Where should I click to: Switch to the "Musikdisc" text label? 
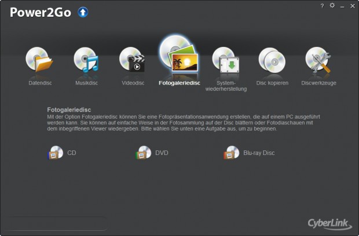[87, 83]
